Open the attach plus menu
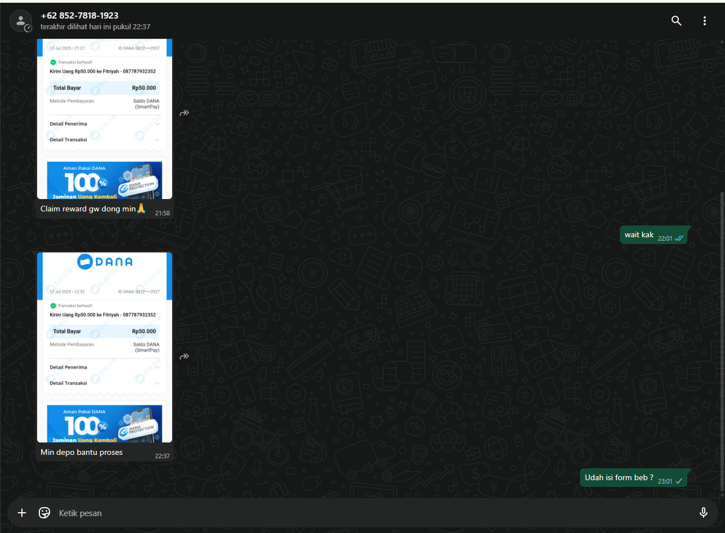725x533 pixels. click(22, 513)
